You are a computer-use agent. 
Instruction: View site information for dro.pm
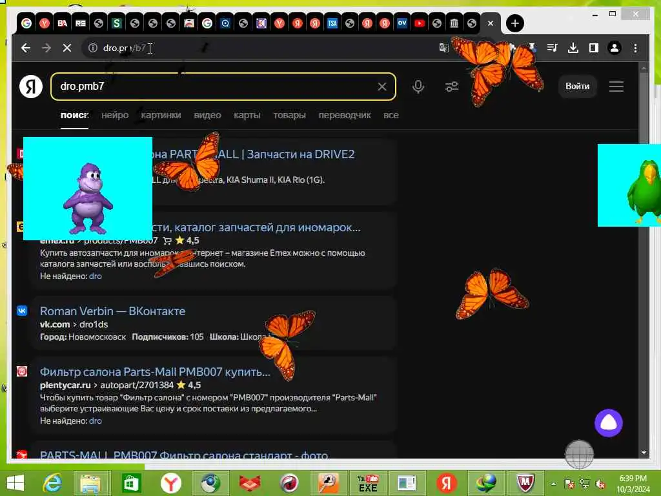(x=93, y=48)
